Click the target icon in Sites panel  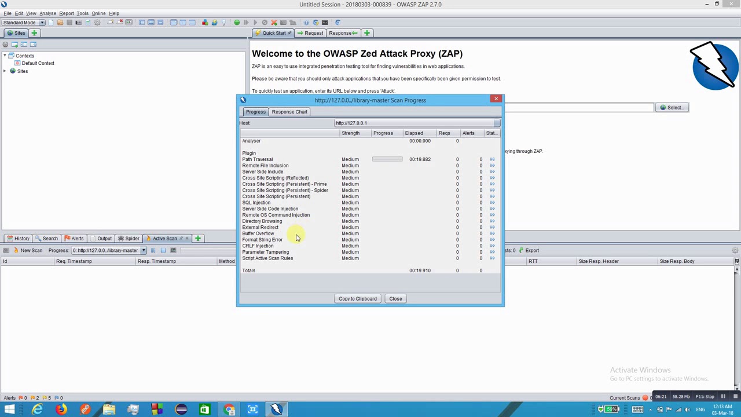pos(5,45)
